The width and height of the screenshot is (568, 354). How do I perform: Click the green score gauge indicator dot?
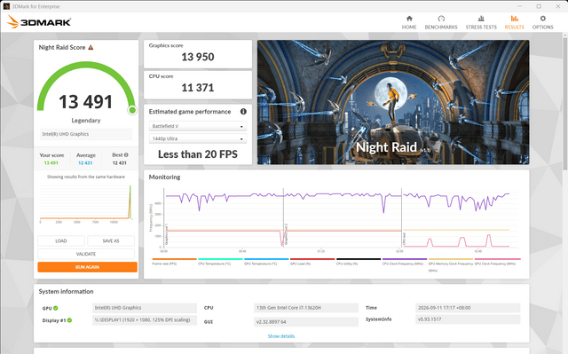click(132, 110)
